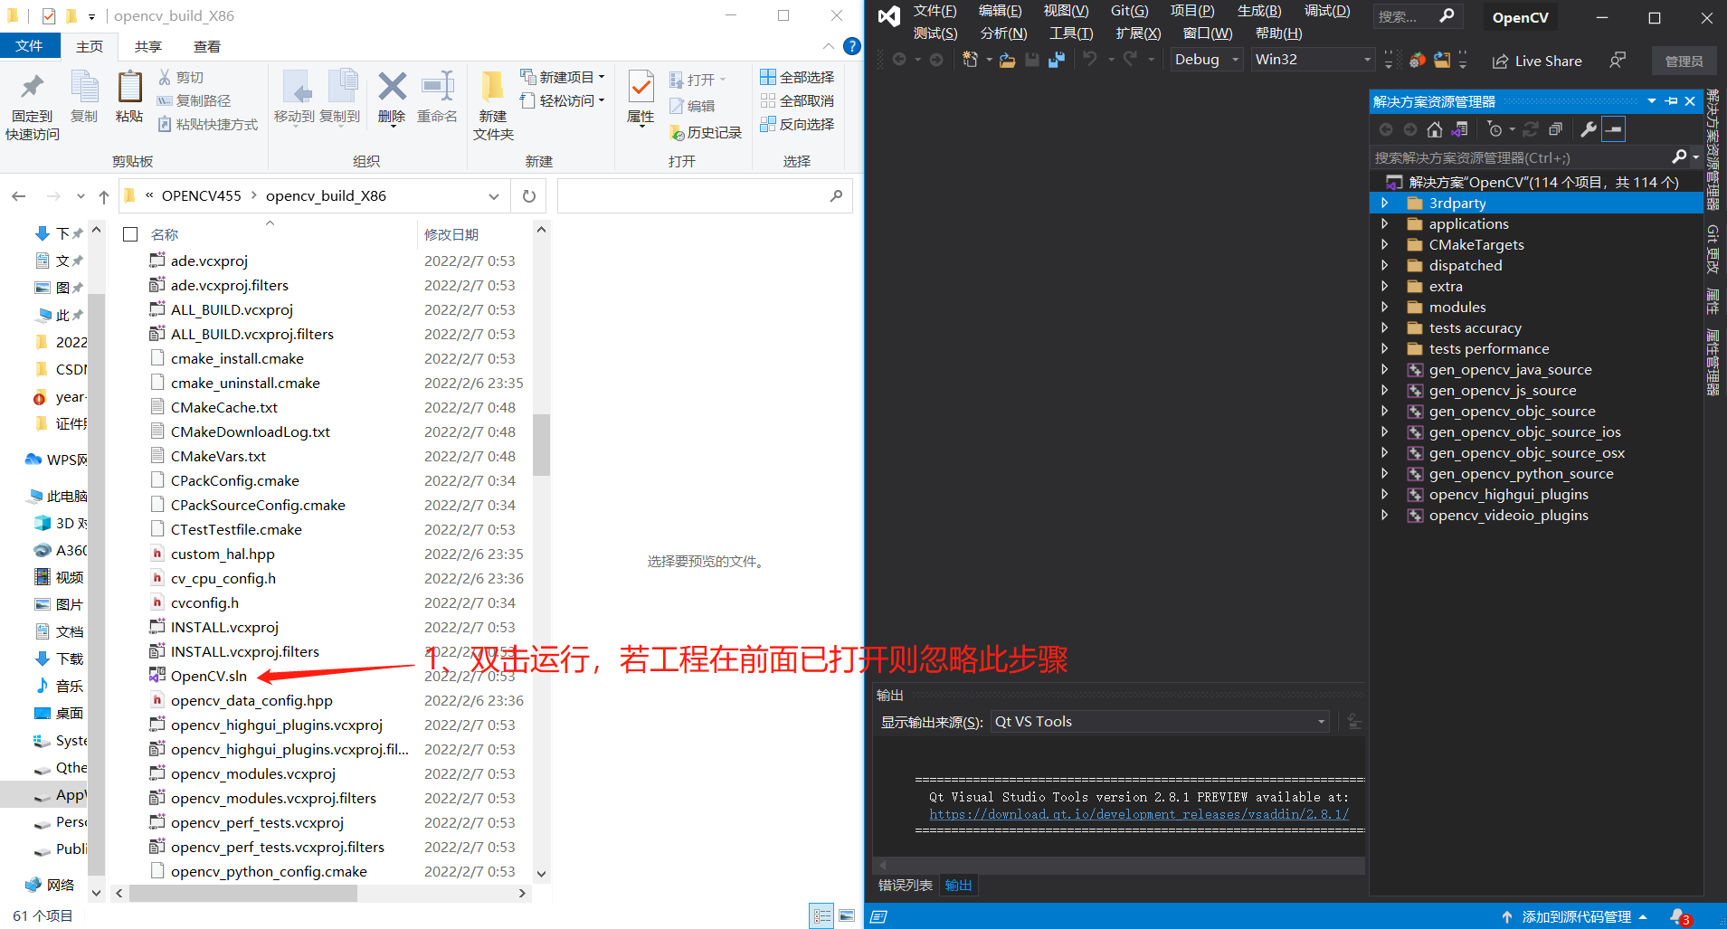Click the back arrow in Explorer navigation
Screen dimensions: 1727x929
click(19, 196)
